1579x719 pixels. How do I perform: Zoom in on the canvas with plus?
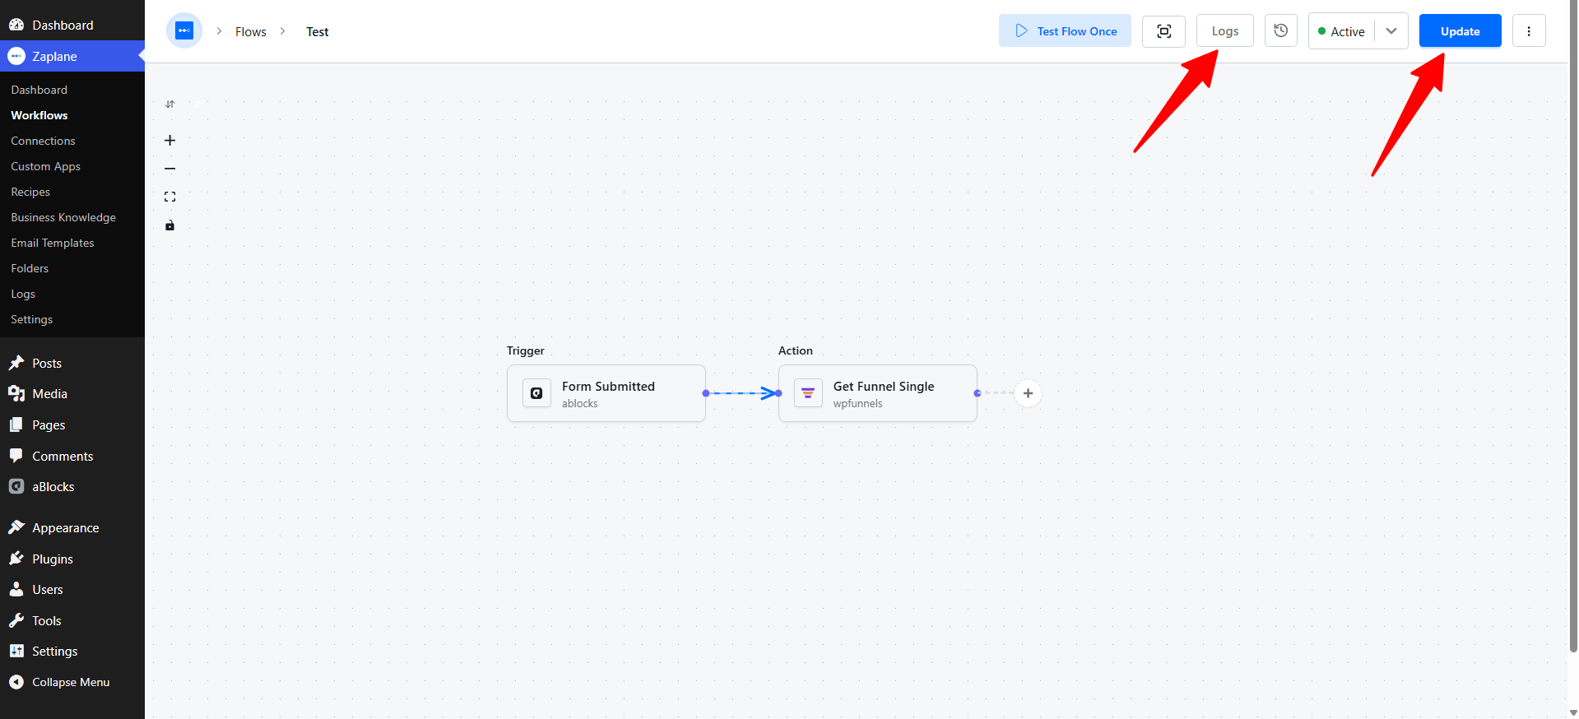click(x=170, y=141)
